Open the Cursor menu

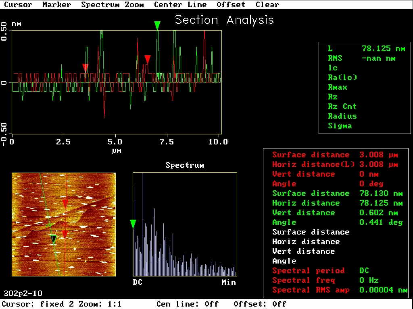pyautogui.click(x=18, y=4)
